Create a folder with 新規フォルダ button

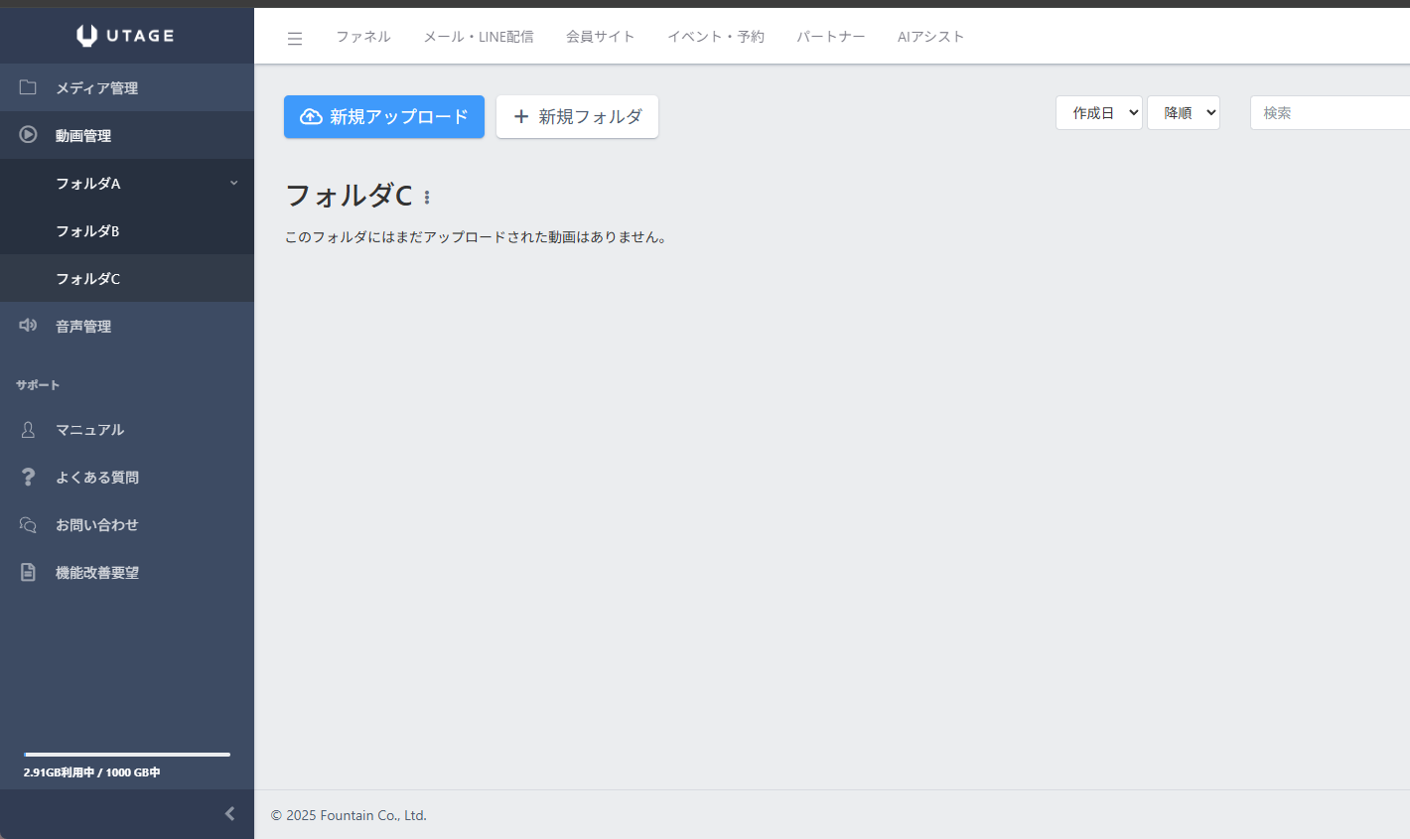point(577,117)
